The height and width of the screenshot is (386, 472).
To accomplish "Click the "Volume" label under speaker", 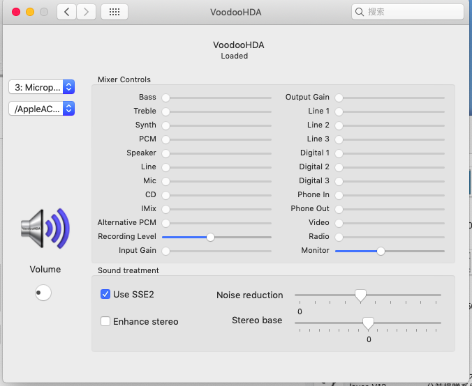I will [45, 269].
